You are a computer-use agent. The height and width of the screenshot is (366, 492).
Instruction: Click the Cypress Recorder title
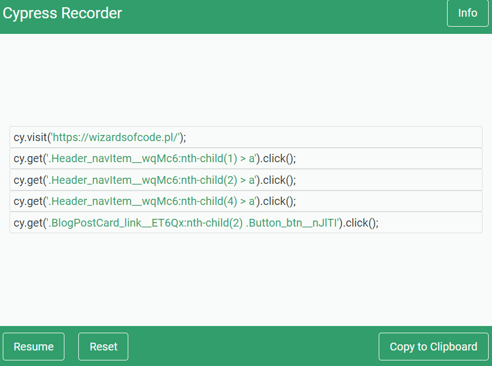(62, 13)
